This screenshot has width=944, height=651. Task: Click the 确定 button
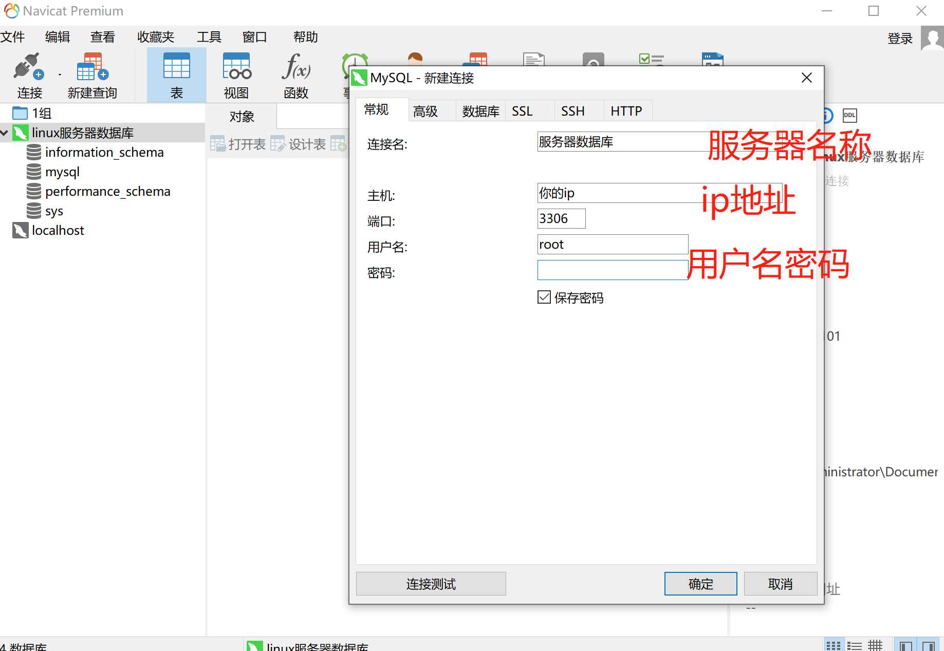pos(700,584)
